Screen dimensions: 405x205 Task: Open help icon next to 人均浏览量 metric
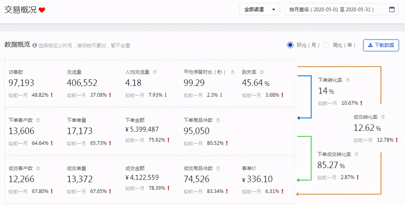click(x=154, y=72)
